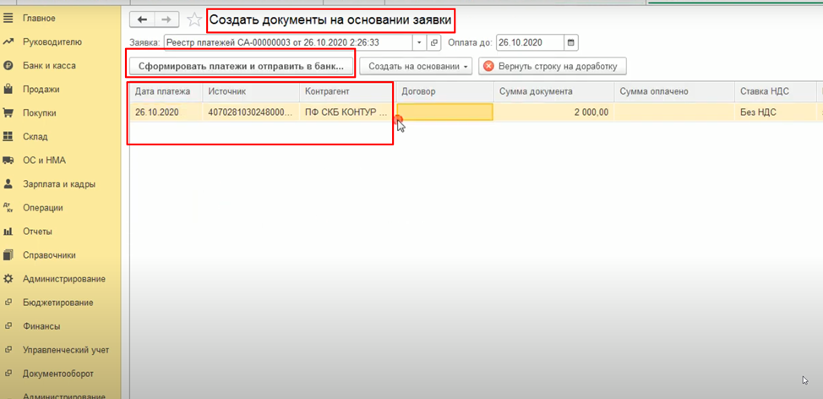
Task: Open the Создать на основании dropdown
Action: (416, 67)
